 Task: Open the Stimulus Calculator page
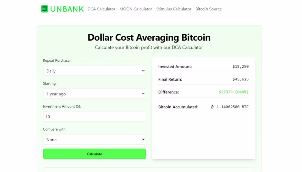[x=174, y=9]
